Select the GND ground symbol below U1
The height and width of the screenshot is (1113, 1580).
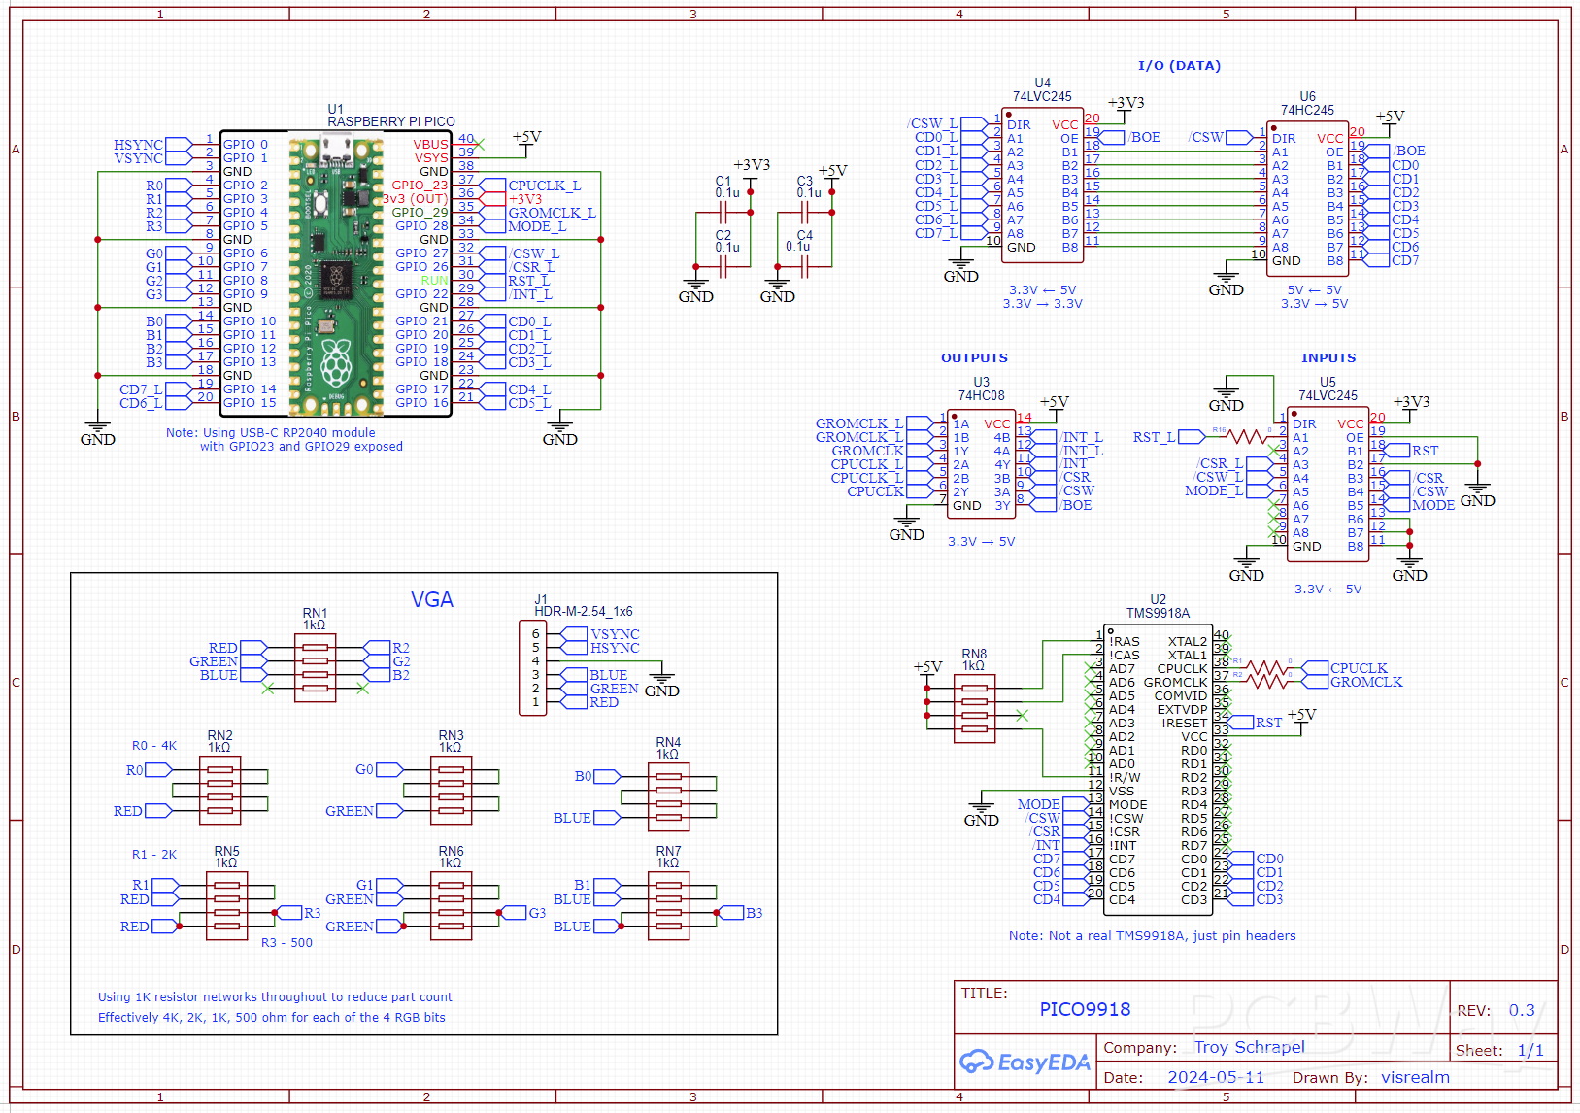(96, 425)
